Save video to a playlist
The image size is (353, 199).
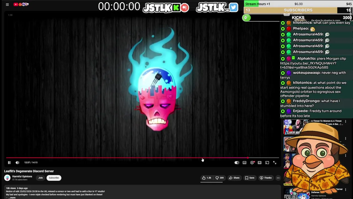tap(249, 178)
